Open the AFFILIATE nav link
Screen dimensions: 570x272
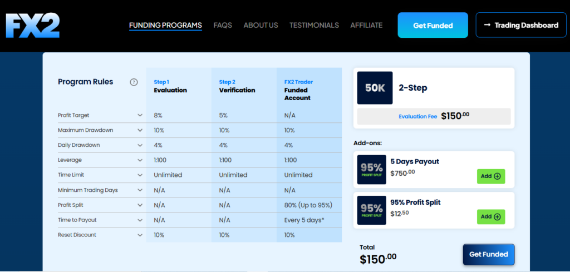366,26
